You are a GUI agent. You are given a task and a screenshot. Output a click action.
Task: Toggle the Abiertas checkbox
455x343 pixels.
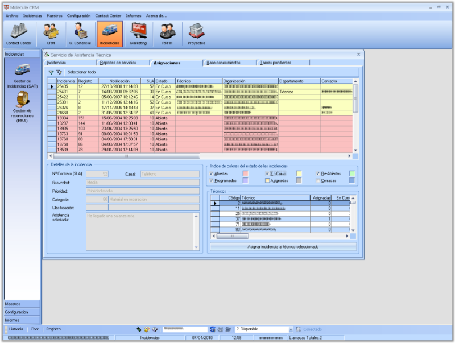point(211,173)
